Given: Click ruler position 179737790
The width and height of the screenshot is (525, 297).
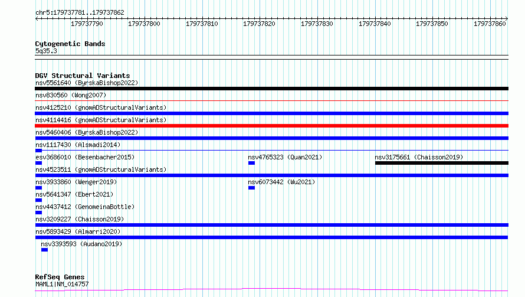Looking at the screenshot, I should coord(87,24).
